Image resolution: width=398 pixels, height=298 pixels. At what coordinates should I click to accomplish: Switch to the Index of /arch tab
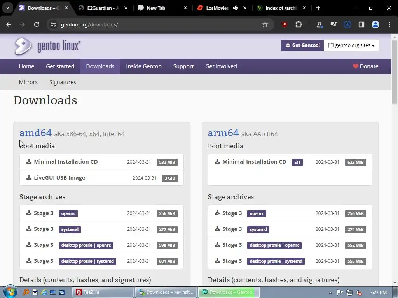coord(281,8)
